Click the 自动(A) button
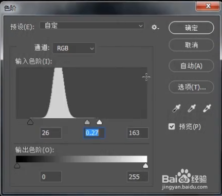This screenshot has width=222, height=196. [191, 66]
